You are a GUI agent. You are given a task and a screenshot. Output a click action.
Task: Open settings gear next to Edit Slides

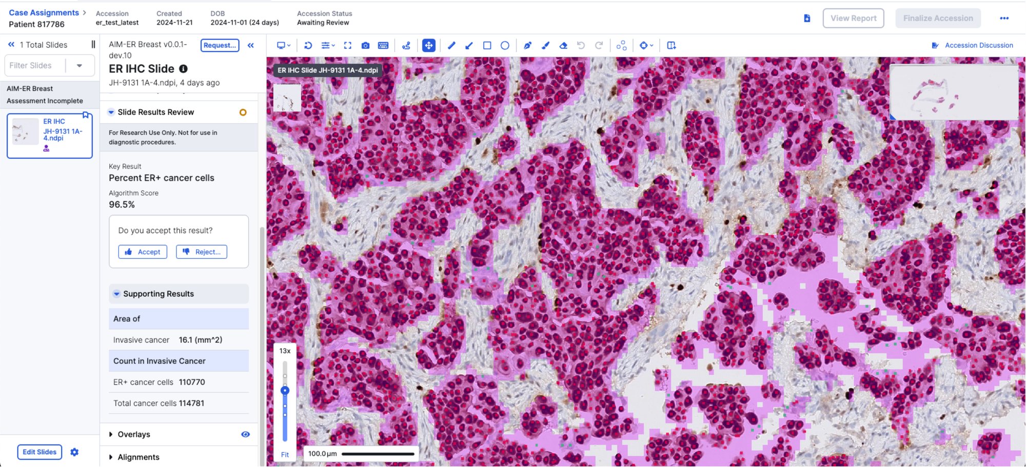point(74,452)
